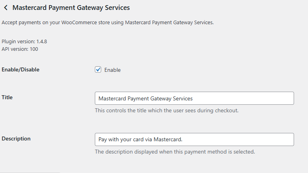The width and height of the screenshot is (308, 173).
Task: Click the "Pay with your card via Mastercard." field text
Action: (x=140, y=139)
